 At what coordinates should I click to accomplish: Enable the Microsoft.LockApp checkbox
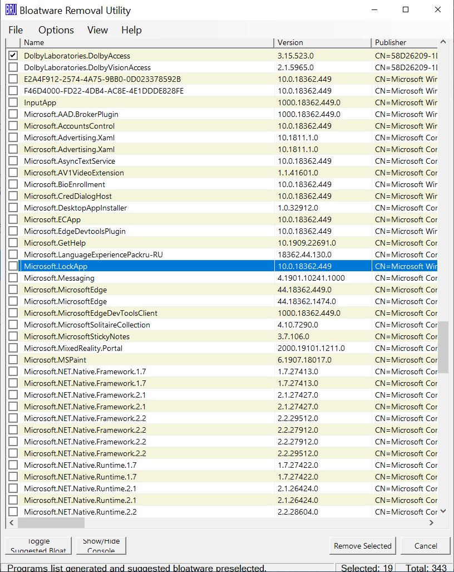[x=13, y=266]
